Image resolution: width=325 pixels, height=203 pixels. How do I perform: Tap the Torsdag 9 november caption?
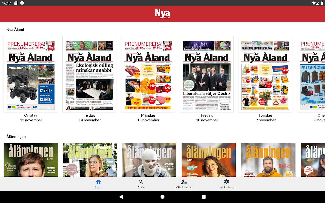266,117
